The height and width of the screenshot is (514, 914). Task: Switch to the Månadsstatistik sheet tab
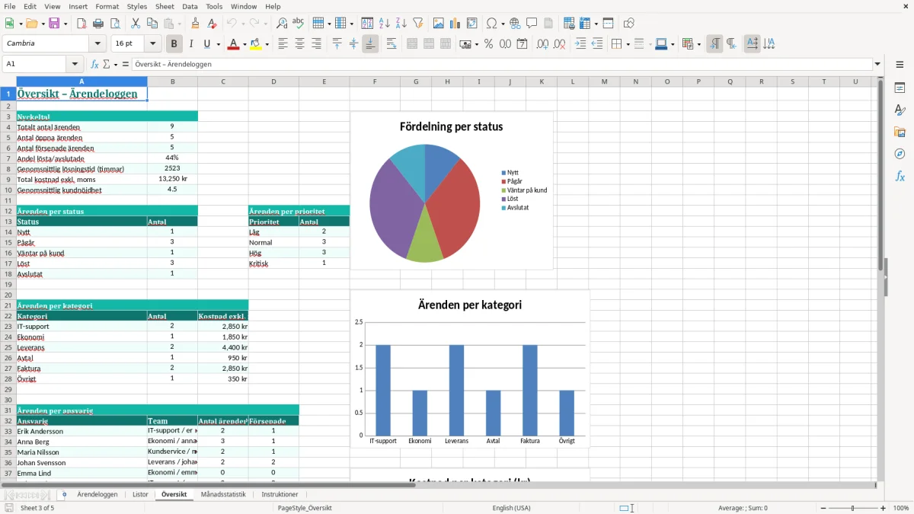point(223,494)
